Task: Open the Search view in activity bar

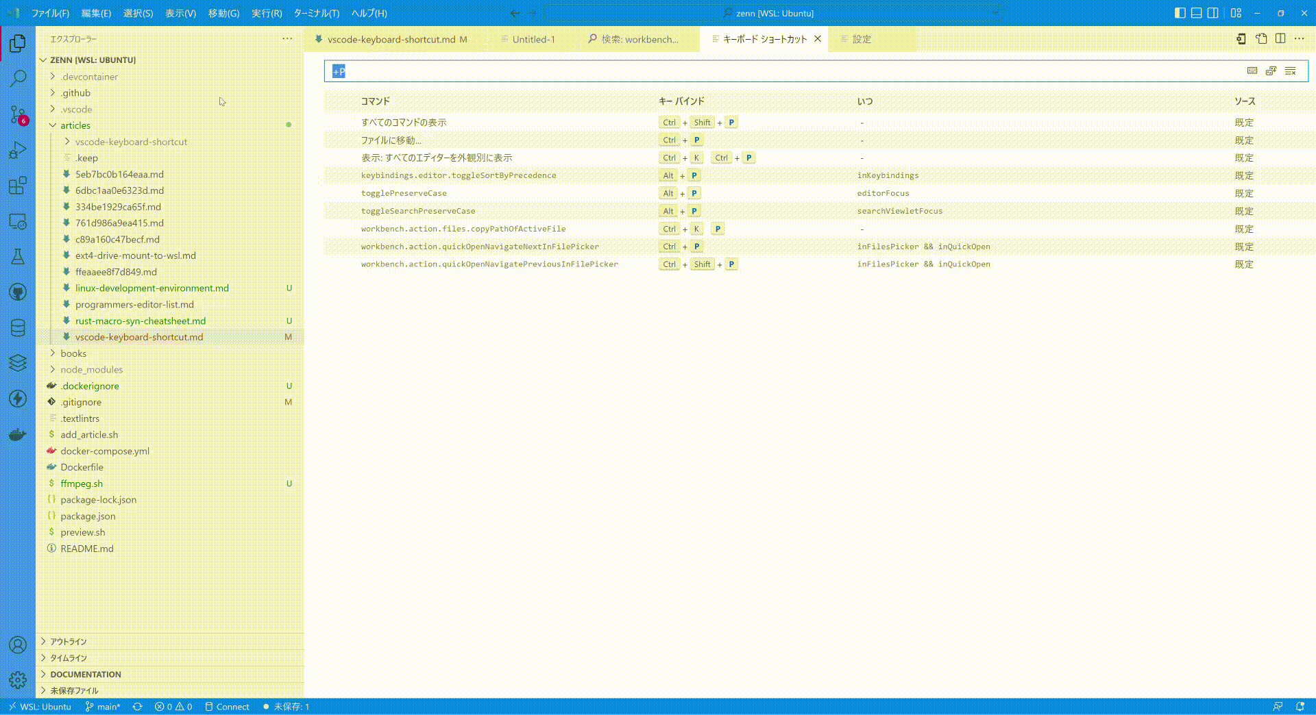Action: 18,79
